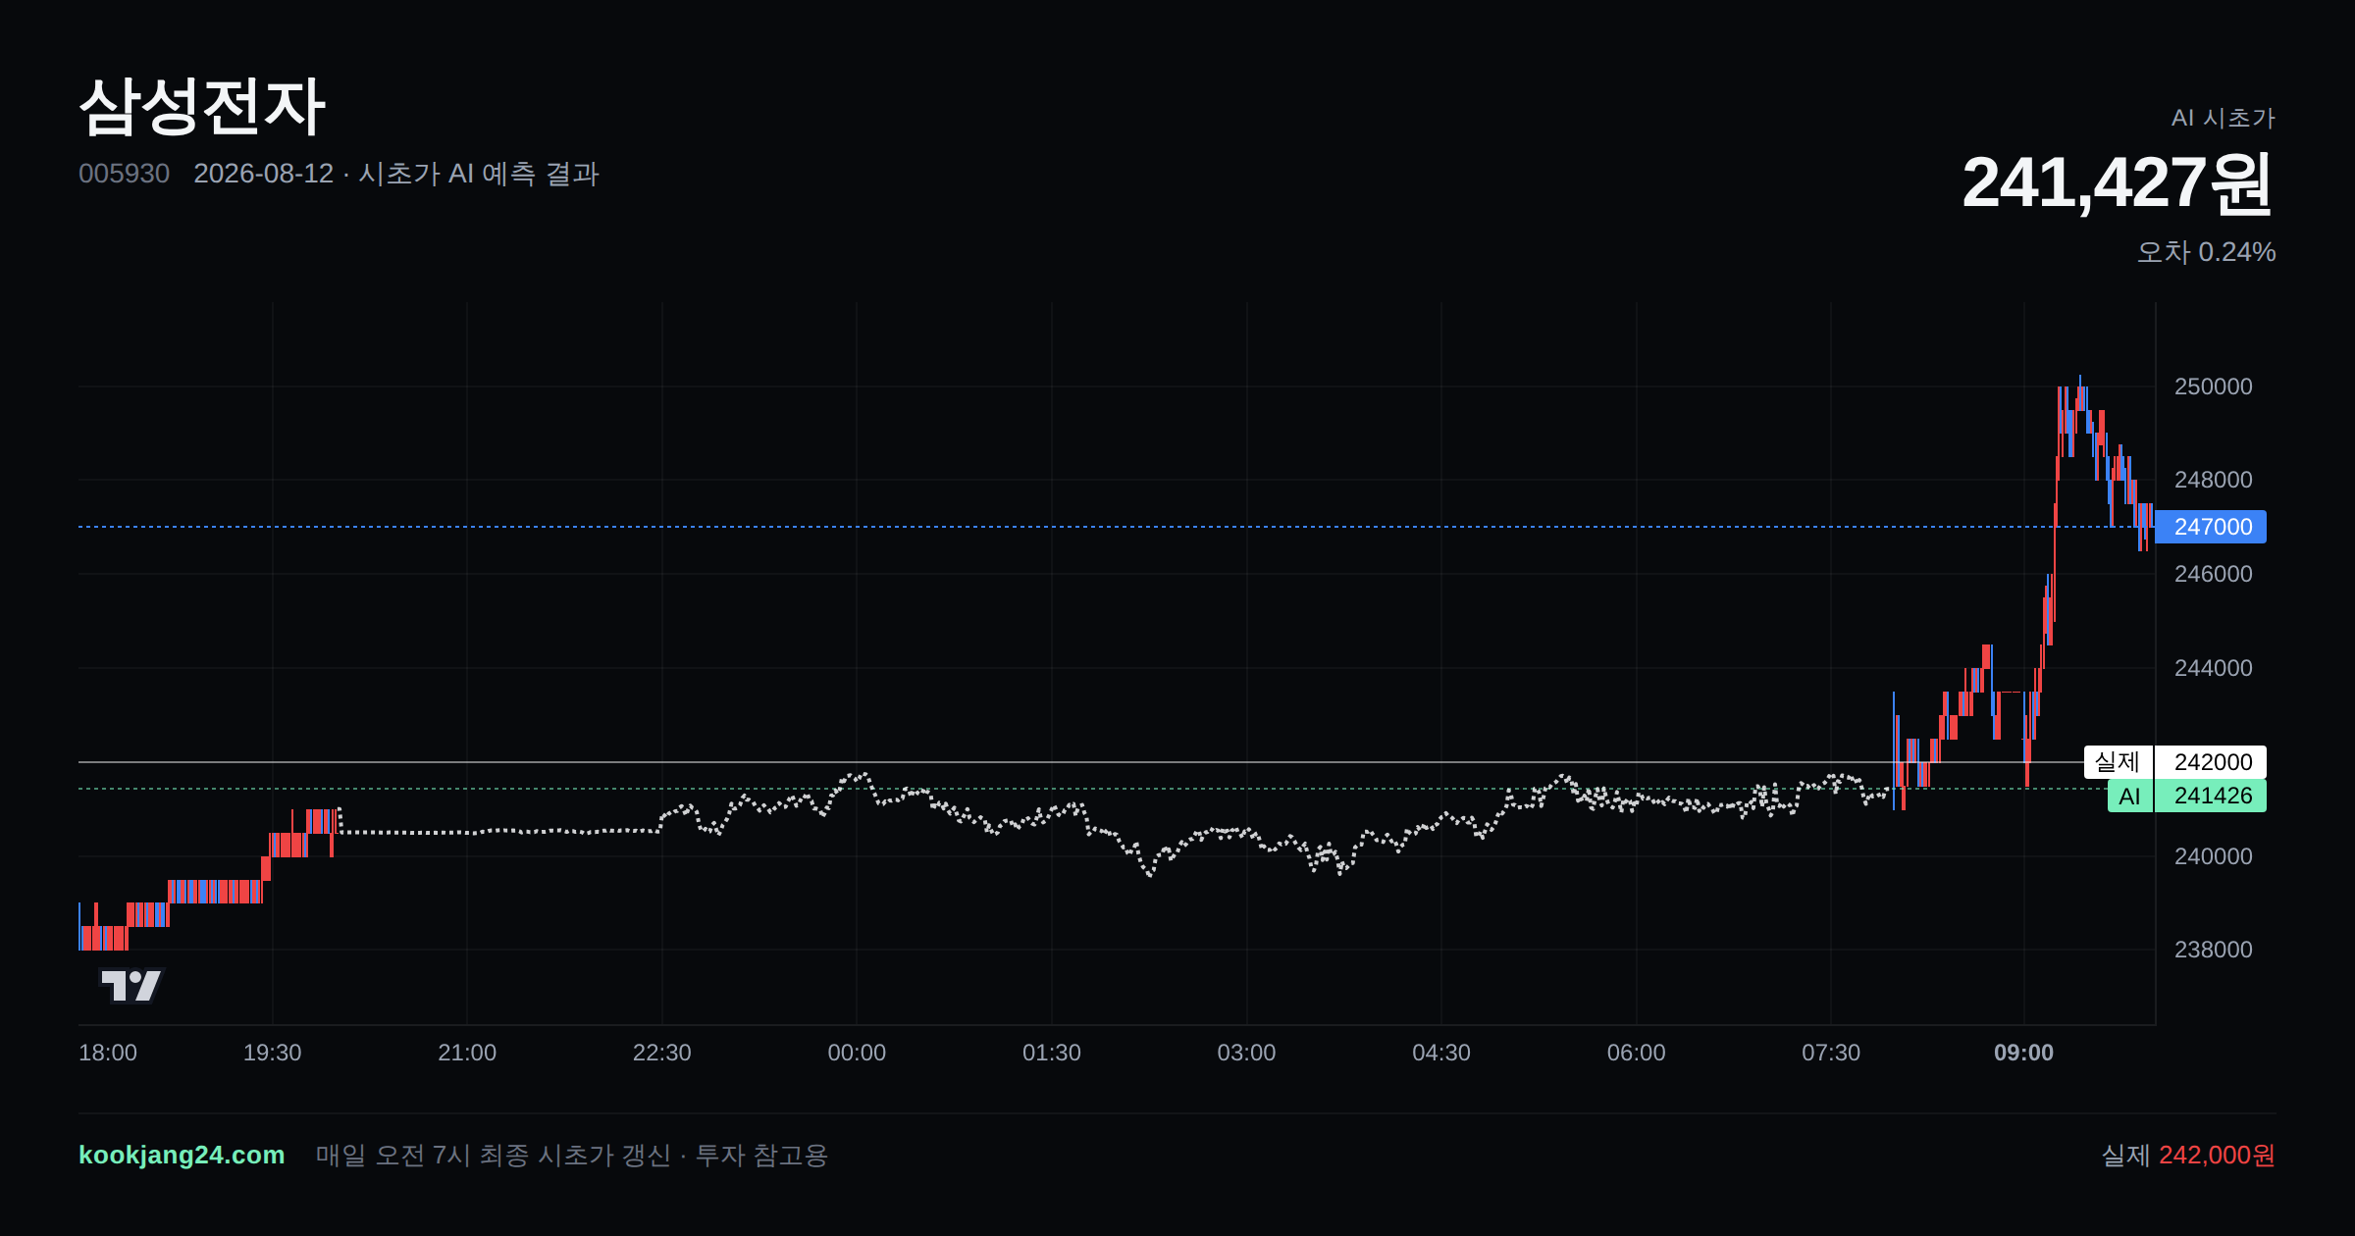The height and width of the screenshot is (1236, 2355).
Task: Click the 244000 price axis label
Action: pos(2213,668)
